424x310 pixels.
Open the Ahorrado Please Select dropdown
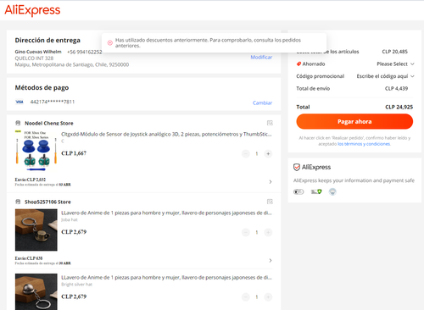point(395,64)
